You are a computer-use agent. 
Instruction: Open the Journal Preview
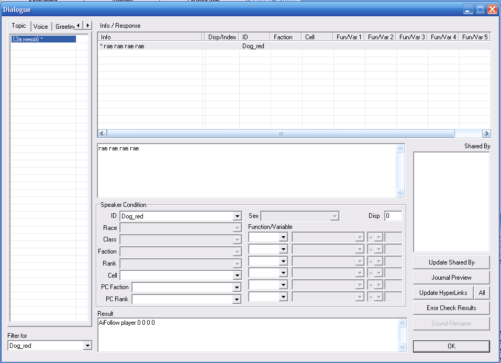[451, 278]
